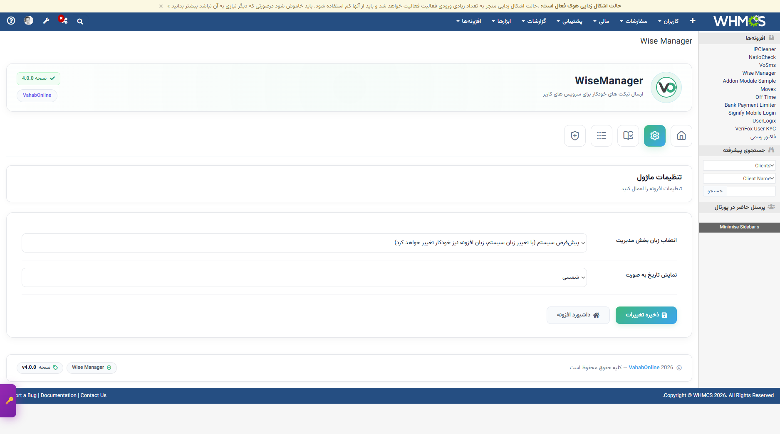Click the Wise Manager page title
Viewport: 780px width, 434px height.
click(x=666, y=41)
